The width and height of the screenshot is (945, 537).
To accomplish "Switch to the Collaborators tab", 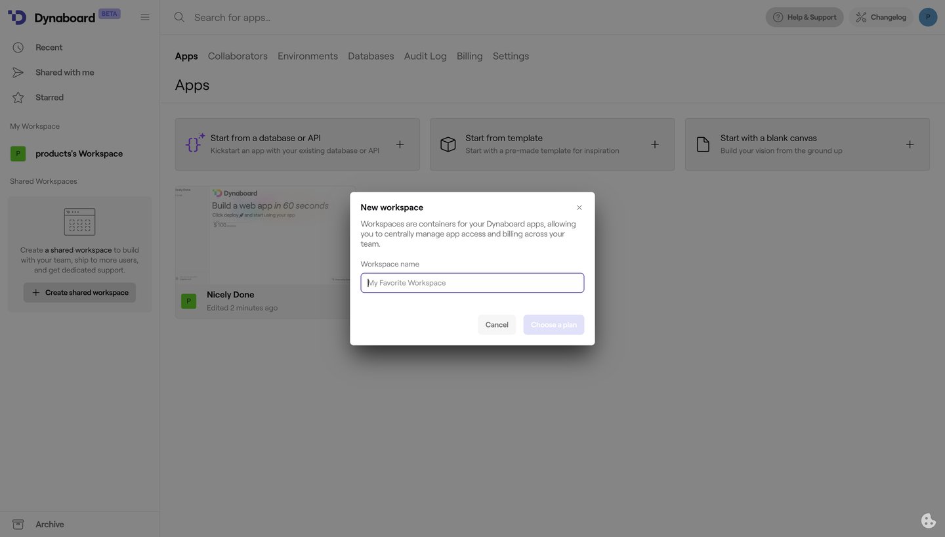I will pyautogui.click(x=238, y=56).
